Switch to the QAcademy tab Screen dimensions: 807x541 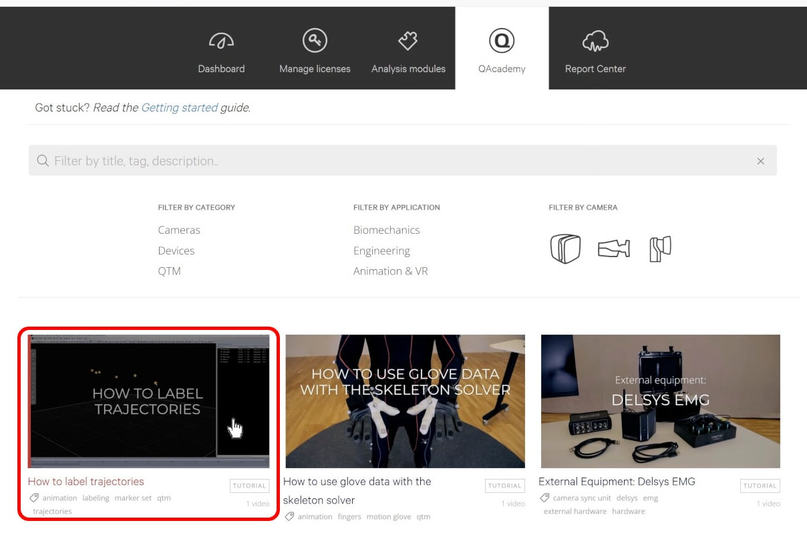(x=502, y=49)
